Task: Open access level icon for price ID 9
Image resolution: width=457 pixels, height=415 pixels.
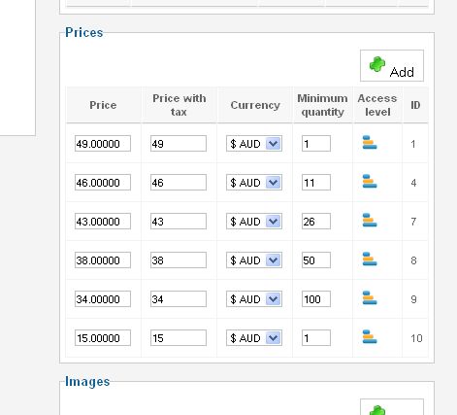Action: (370, 298)
